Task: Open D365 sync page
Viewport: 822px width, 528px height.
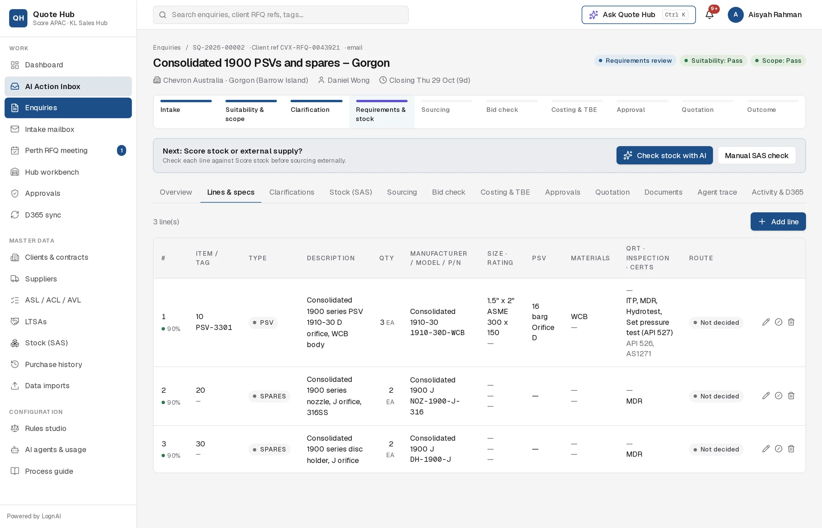Action: coord(68,215)
